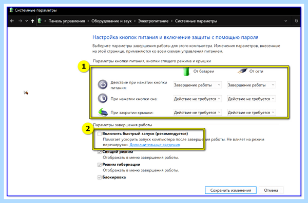Expand the address bar history dropdown
Screen dimensions: 308x203
285,21
